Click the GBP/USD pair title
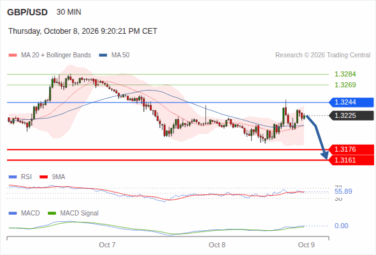 pos(27,12)
